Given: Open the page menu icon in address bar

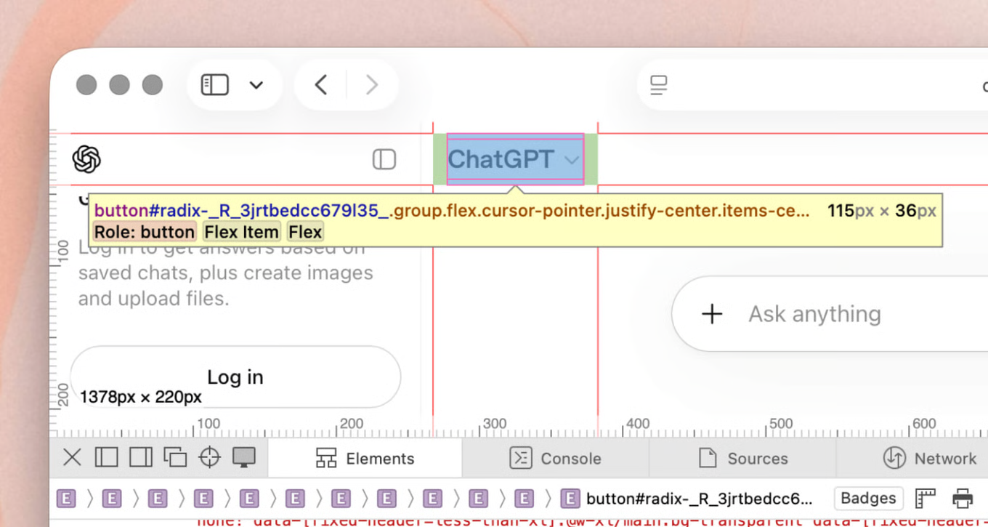Looking at the screenshot, I should (659, 85).
